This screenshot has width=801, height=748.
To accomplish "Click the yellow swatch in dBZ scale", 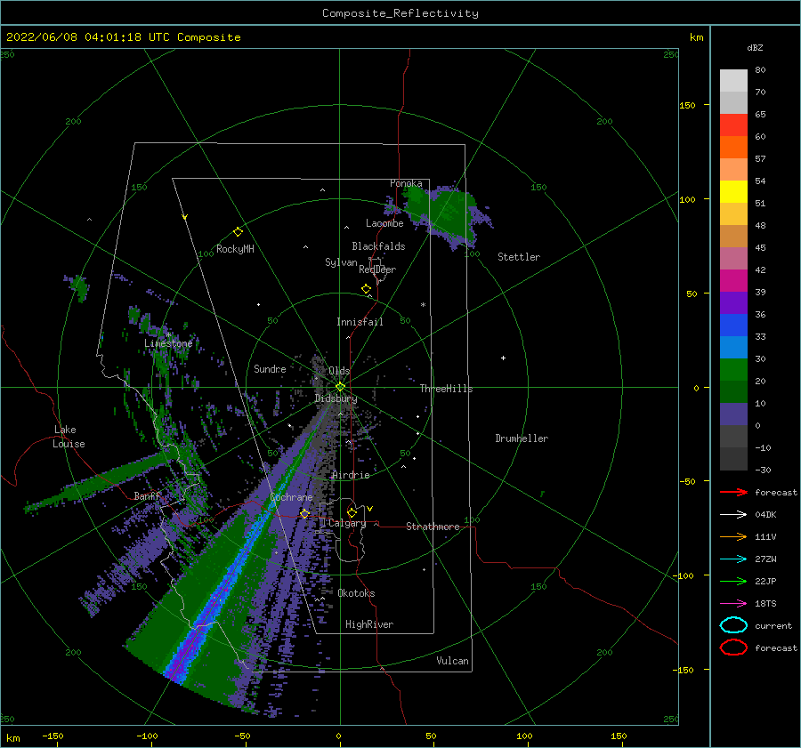I will tap(733, 191).
